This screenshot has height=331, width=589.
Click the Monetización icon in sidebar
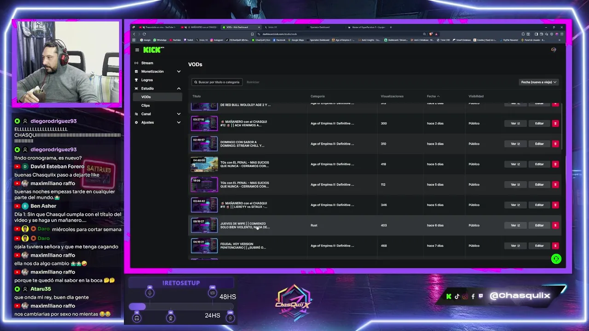point(136,71)
